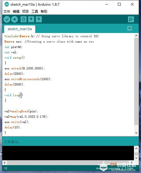Screen dimensions: 141x173
Task: Click the horizontal scrollbar left arrow
Action: click(x=5, y=163)
